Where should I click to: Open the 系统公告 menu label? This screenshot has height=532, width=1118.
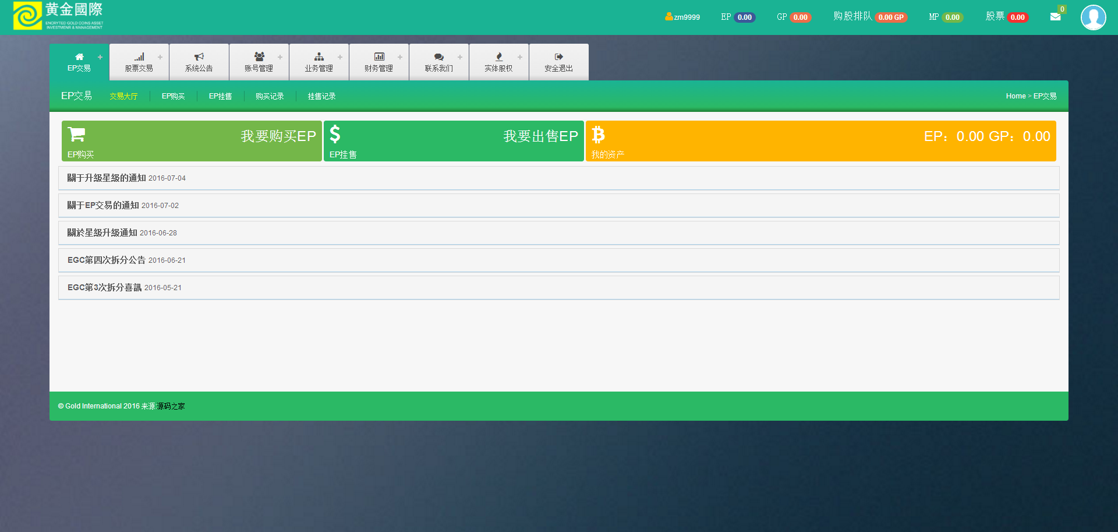199,68
